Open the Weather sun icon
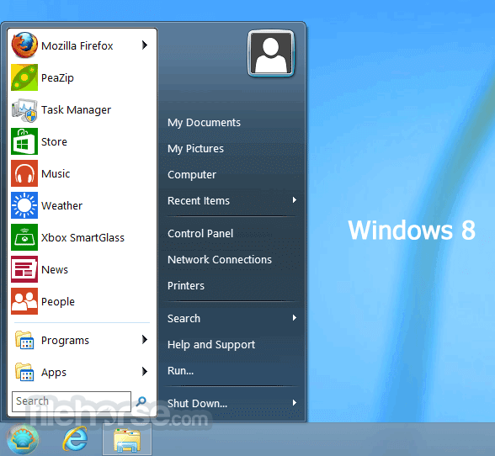This screenshot has height=456, width=495. 24,205
